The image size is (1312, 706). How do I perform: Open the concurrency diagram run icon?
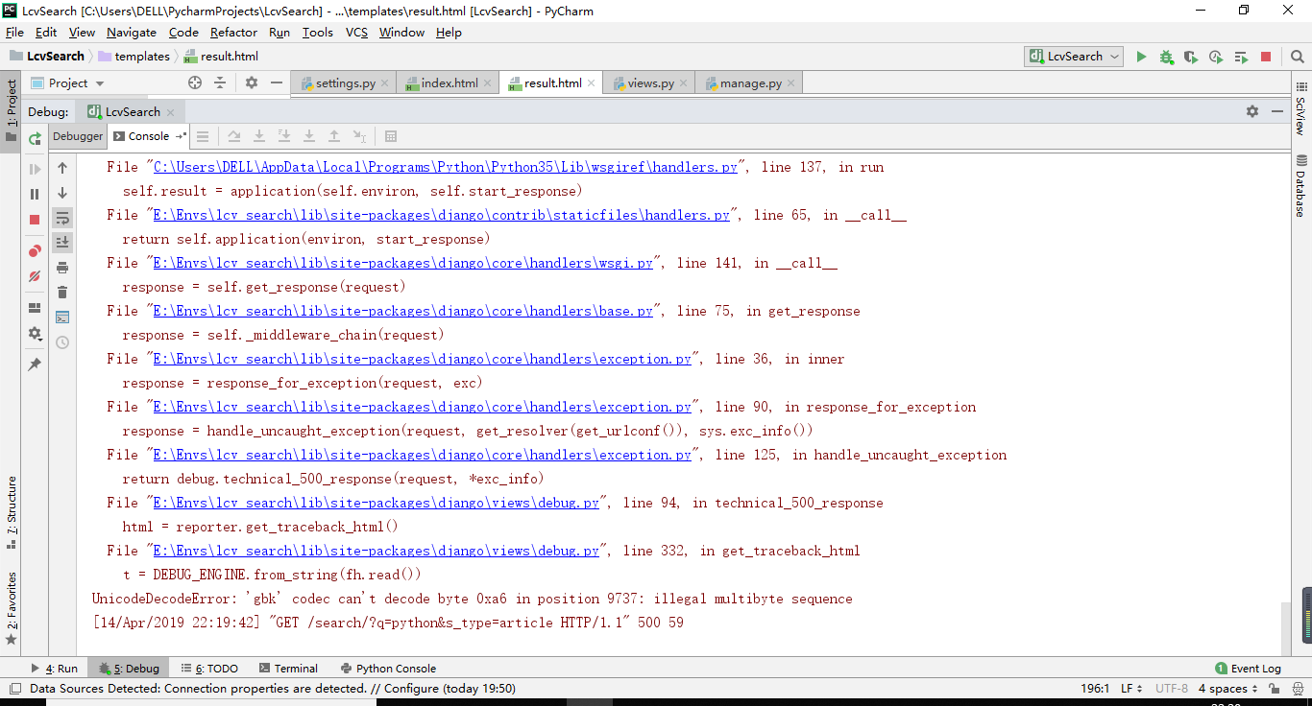click(1241, 57)
